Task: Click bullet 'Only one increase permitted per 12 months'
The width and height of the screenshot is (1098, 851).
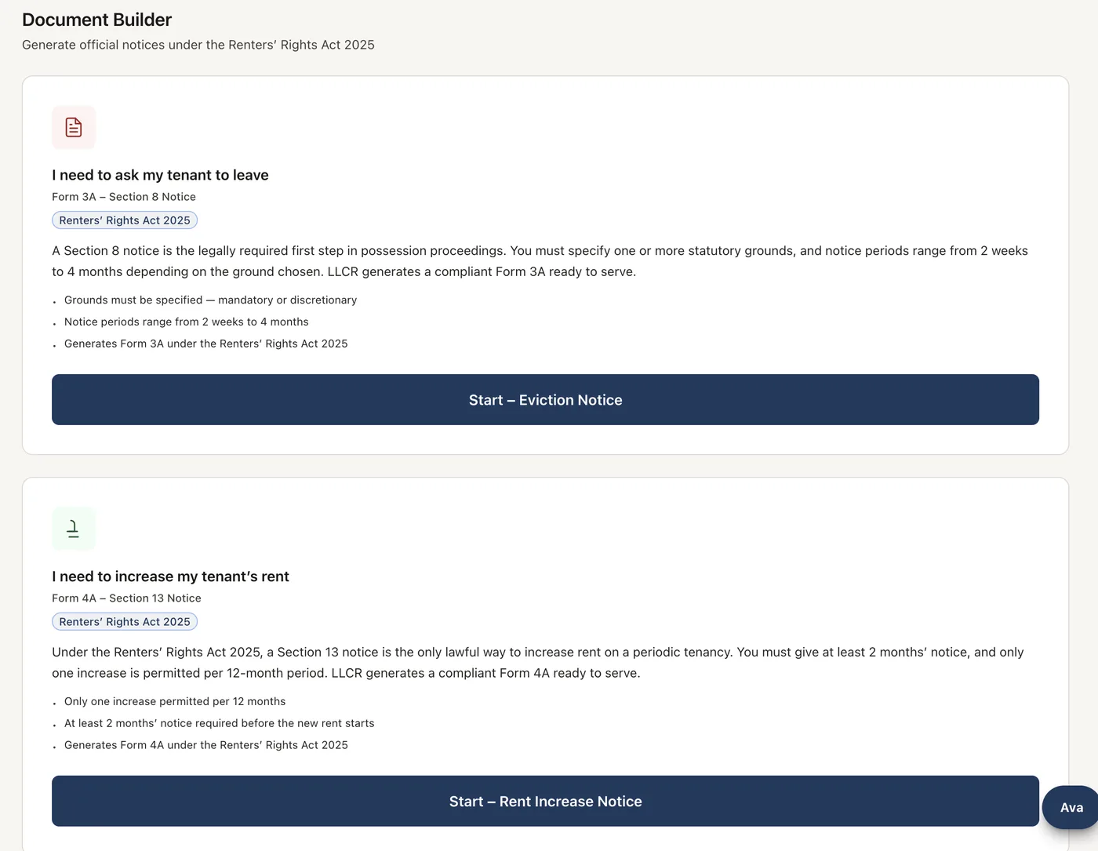Action: [175, 702]
